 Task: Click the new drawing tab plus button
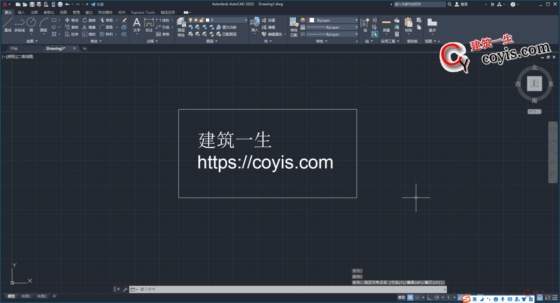tap(84, 49)
